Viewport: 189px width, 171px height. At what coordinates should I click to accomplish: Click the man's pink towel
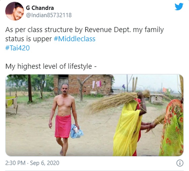click(63, 126)
